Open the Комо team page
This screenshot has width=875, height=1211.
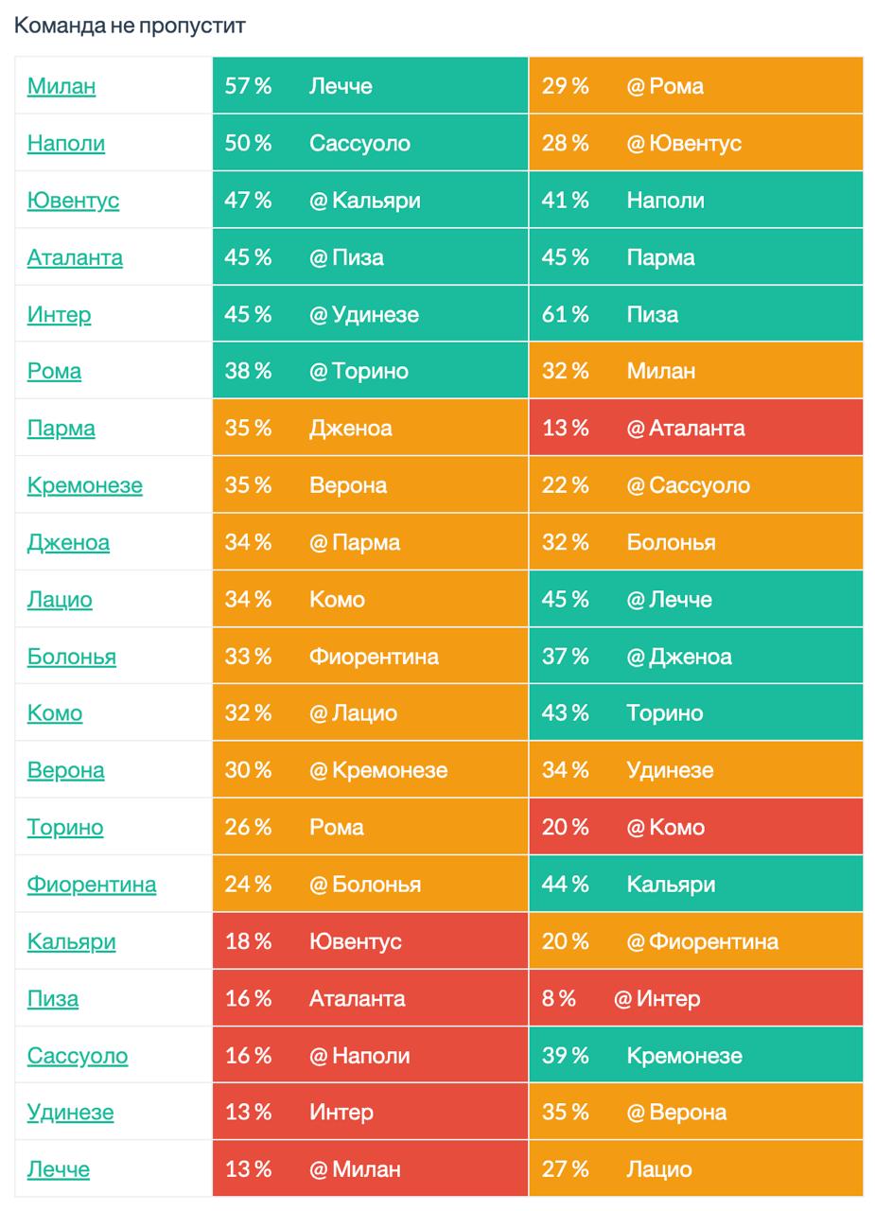click(x=55, y=713)
